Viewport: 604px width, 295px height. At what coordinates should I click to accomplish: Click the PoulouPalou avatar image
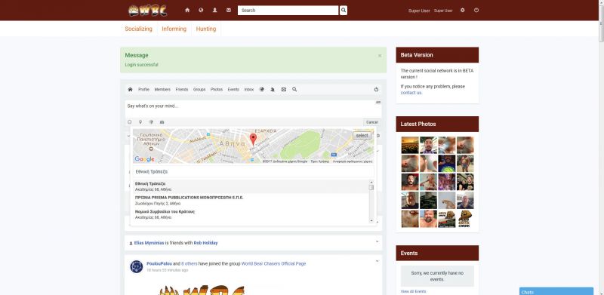(137, 266)
